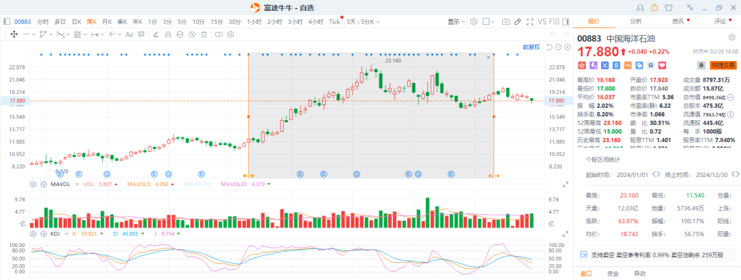Image resolution: width=741 pixels, height=280 pixels.
Task: Select the wave pattern drawing tool
Action: point(60,34)
